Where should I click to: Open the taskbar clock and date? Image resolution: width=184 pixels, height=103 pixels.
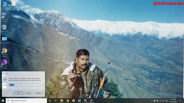173,101
